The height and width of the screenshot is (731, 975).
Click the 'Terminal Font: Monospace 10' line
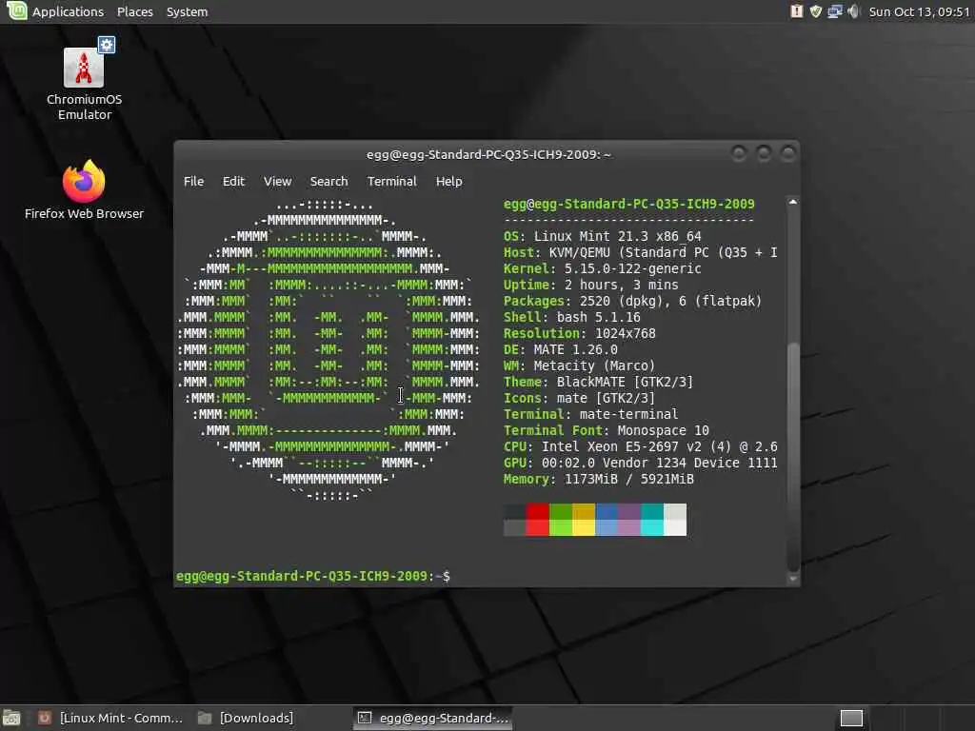[x=606, y=430]
